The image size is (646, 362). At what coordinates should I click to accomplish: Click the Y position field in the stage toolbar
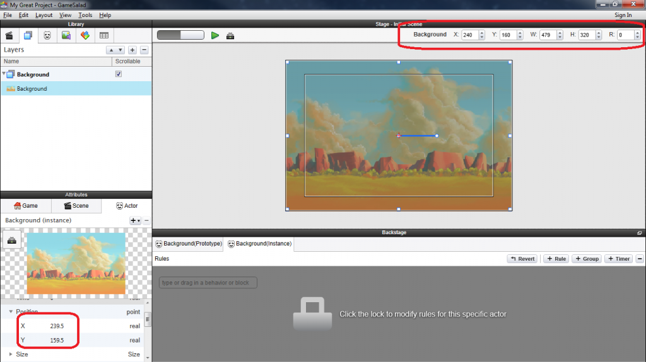(x=508, y=35)
